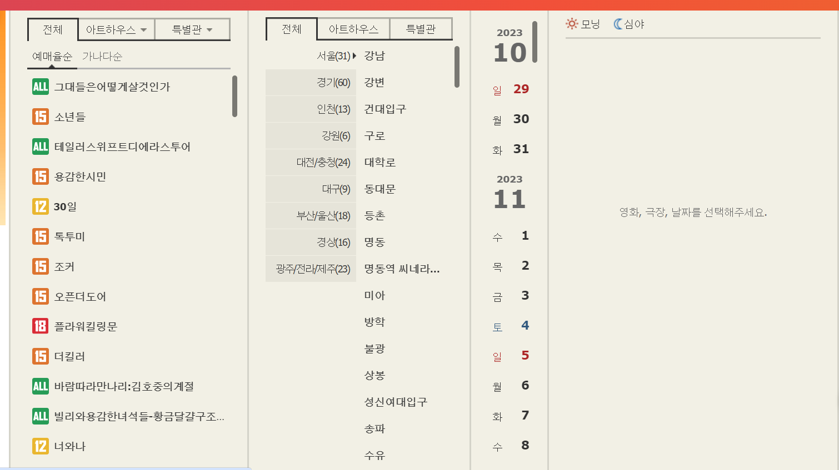Open the theater panel 아트하우스 tab
This screenshot has width=839, height=470.
353,29
